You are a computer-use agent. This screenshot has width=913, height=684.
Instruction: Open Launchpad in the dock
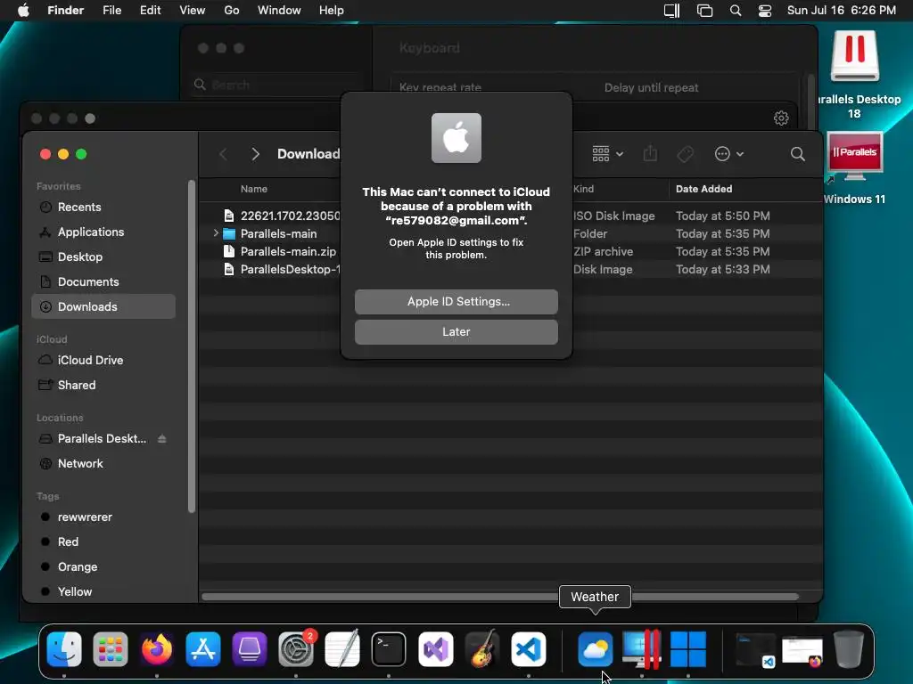[110, 648]
